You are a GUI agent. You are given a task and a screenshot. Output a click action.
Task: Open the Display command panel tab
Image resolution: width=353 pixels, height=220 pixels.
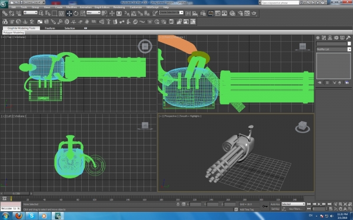342,38
